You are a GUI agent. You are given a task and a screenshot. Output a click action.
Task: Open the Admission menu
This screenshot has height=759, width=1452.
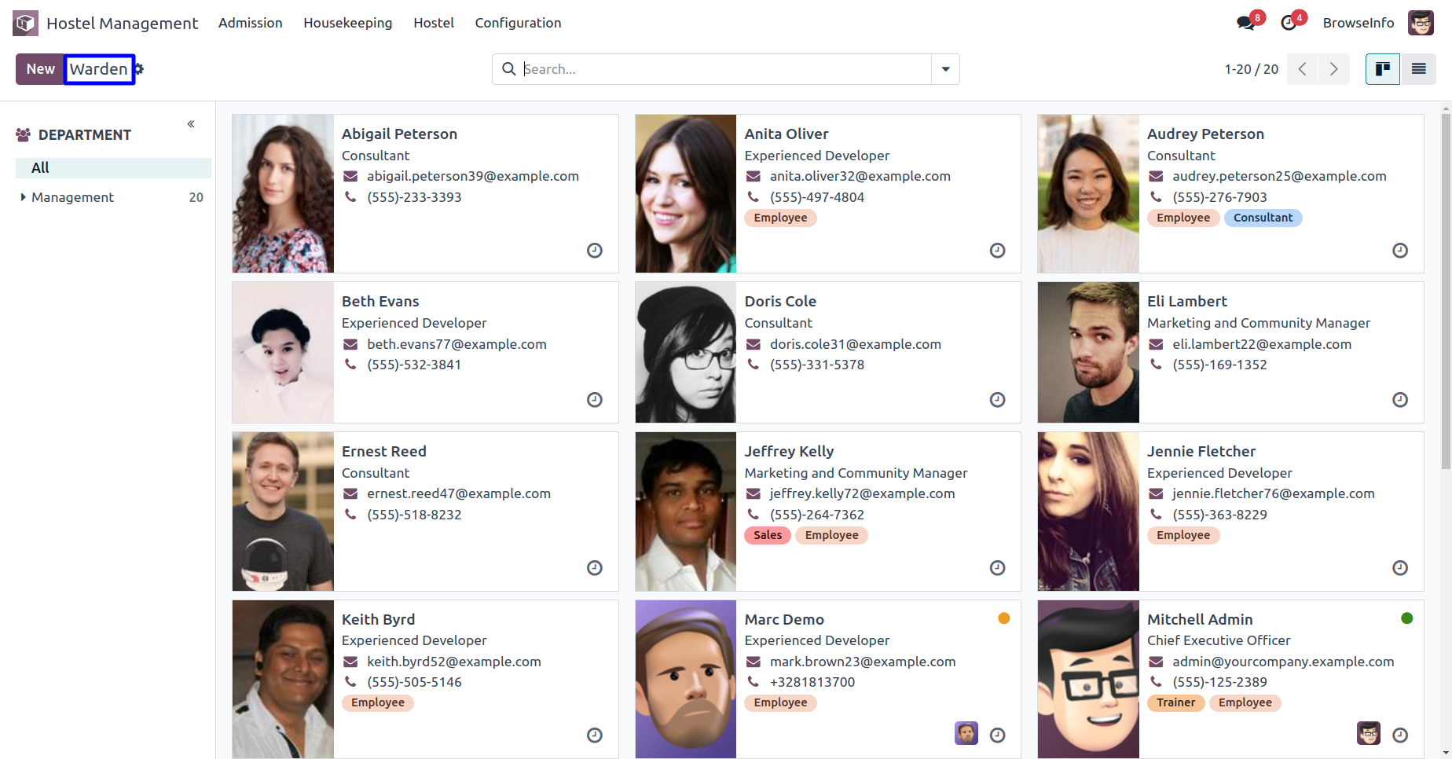(x=251, y=23)
